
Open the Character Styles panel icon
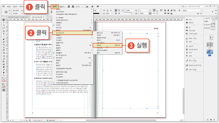point(187,61)
